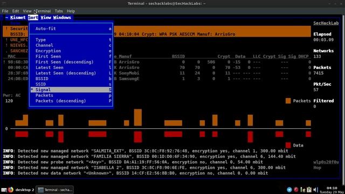Image resolution: width=345 pixels, height=194 pixels.
Task: Sort networks by BSSID
Action: coord(71,79)
